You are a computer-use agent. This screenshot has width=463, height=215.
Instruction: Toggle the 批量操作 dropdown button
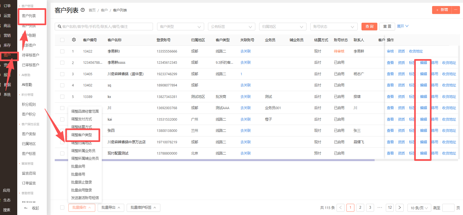(x=82, y=208)
